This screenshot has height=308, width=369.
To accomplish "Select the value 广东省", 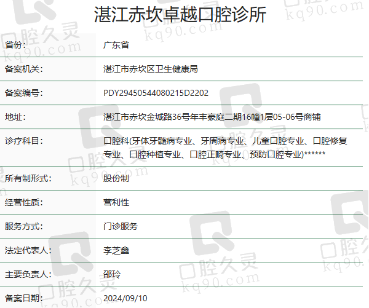I will tap(116, 45).
